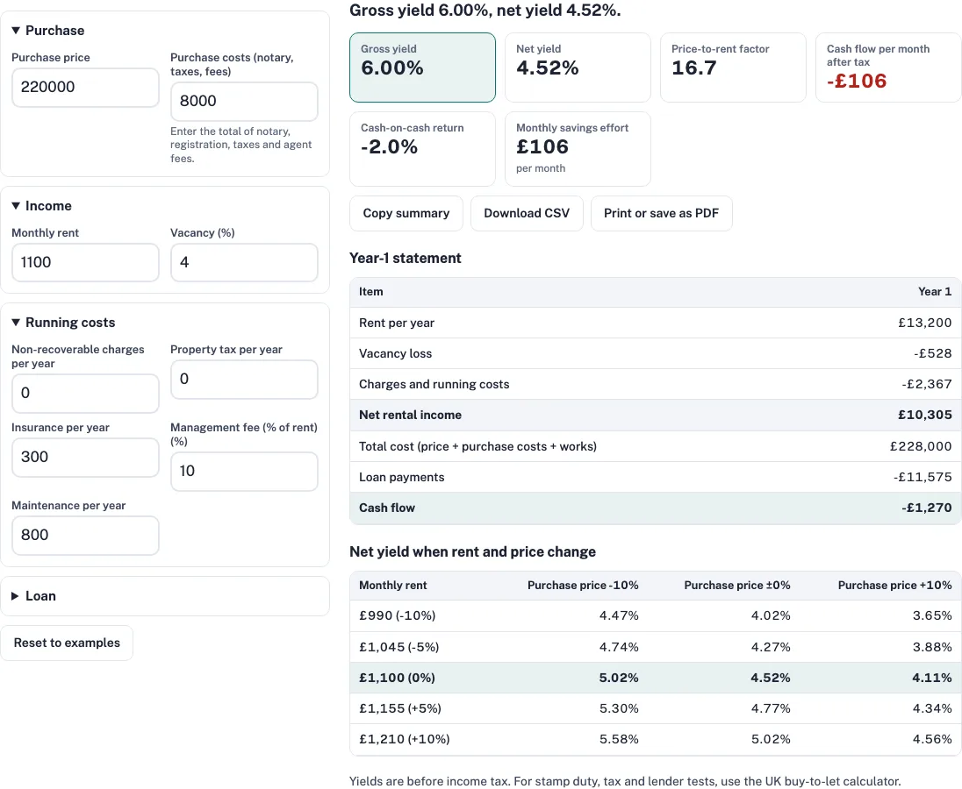962x789 pixels.
Task: Click the Purchase price input field
Action: [85, 87]
